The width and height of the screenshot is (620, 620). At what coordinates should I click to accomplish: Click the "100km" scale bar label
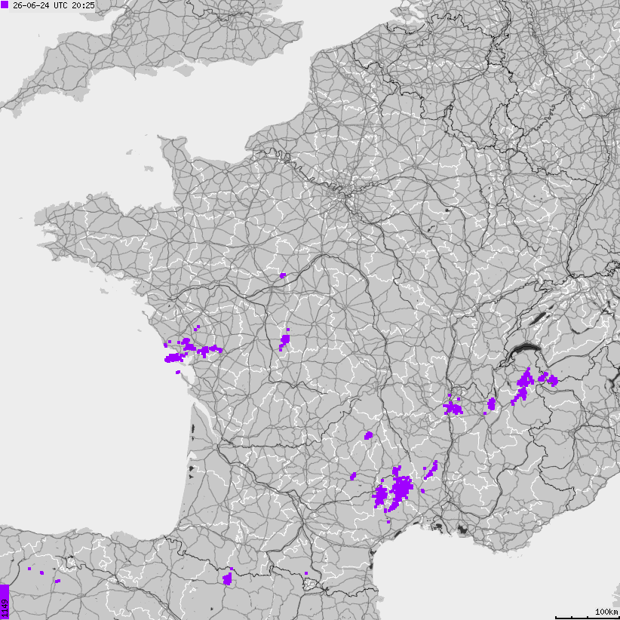point(606,612)
